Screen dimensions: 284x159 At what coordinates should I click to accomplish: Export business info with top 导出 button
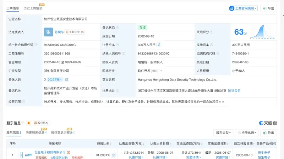coord(269,8)
